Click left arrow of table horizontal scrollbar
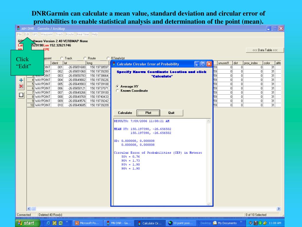 point(29,209)
